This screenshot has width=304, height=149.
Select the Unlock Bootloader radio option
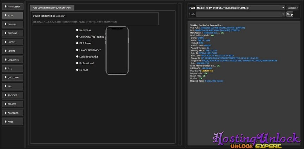pos(88,50)
